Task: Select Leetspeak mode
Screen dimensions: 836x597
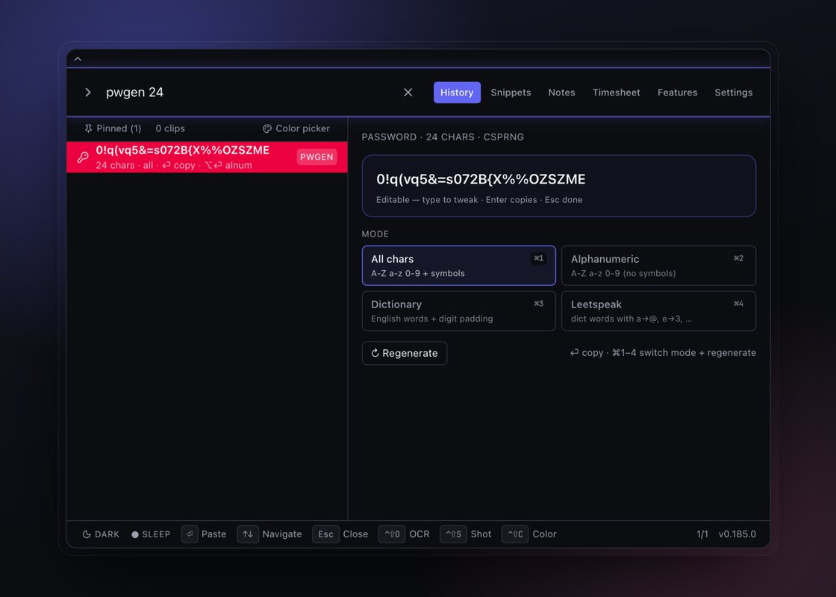Action: coord(658,310)
